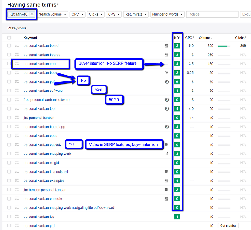251x230 pixels.
Task: Check the box for personal kanban boards
Action: 9,55
